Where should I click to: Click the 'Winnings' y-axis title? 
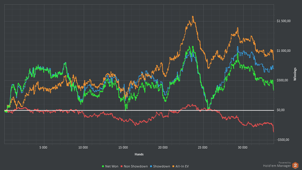click(295, 74)
